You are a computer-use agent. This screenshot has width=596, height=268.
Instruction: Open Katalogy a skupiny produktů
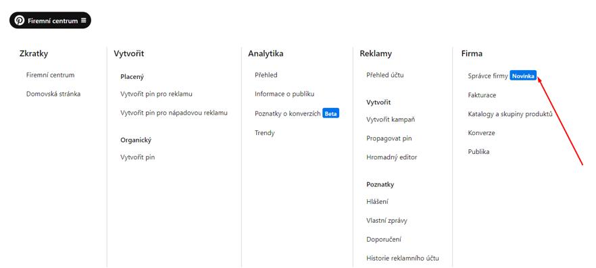510,114
